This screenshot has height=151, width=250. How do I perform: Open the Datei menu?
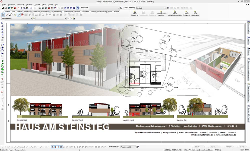(4, 4)
